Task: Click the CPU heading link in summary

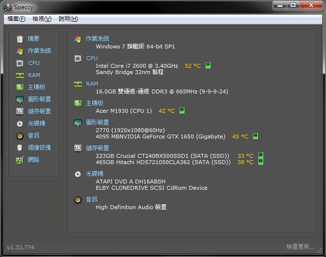Action: (91, 58)
